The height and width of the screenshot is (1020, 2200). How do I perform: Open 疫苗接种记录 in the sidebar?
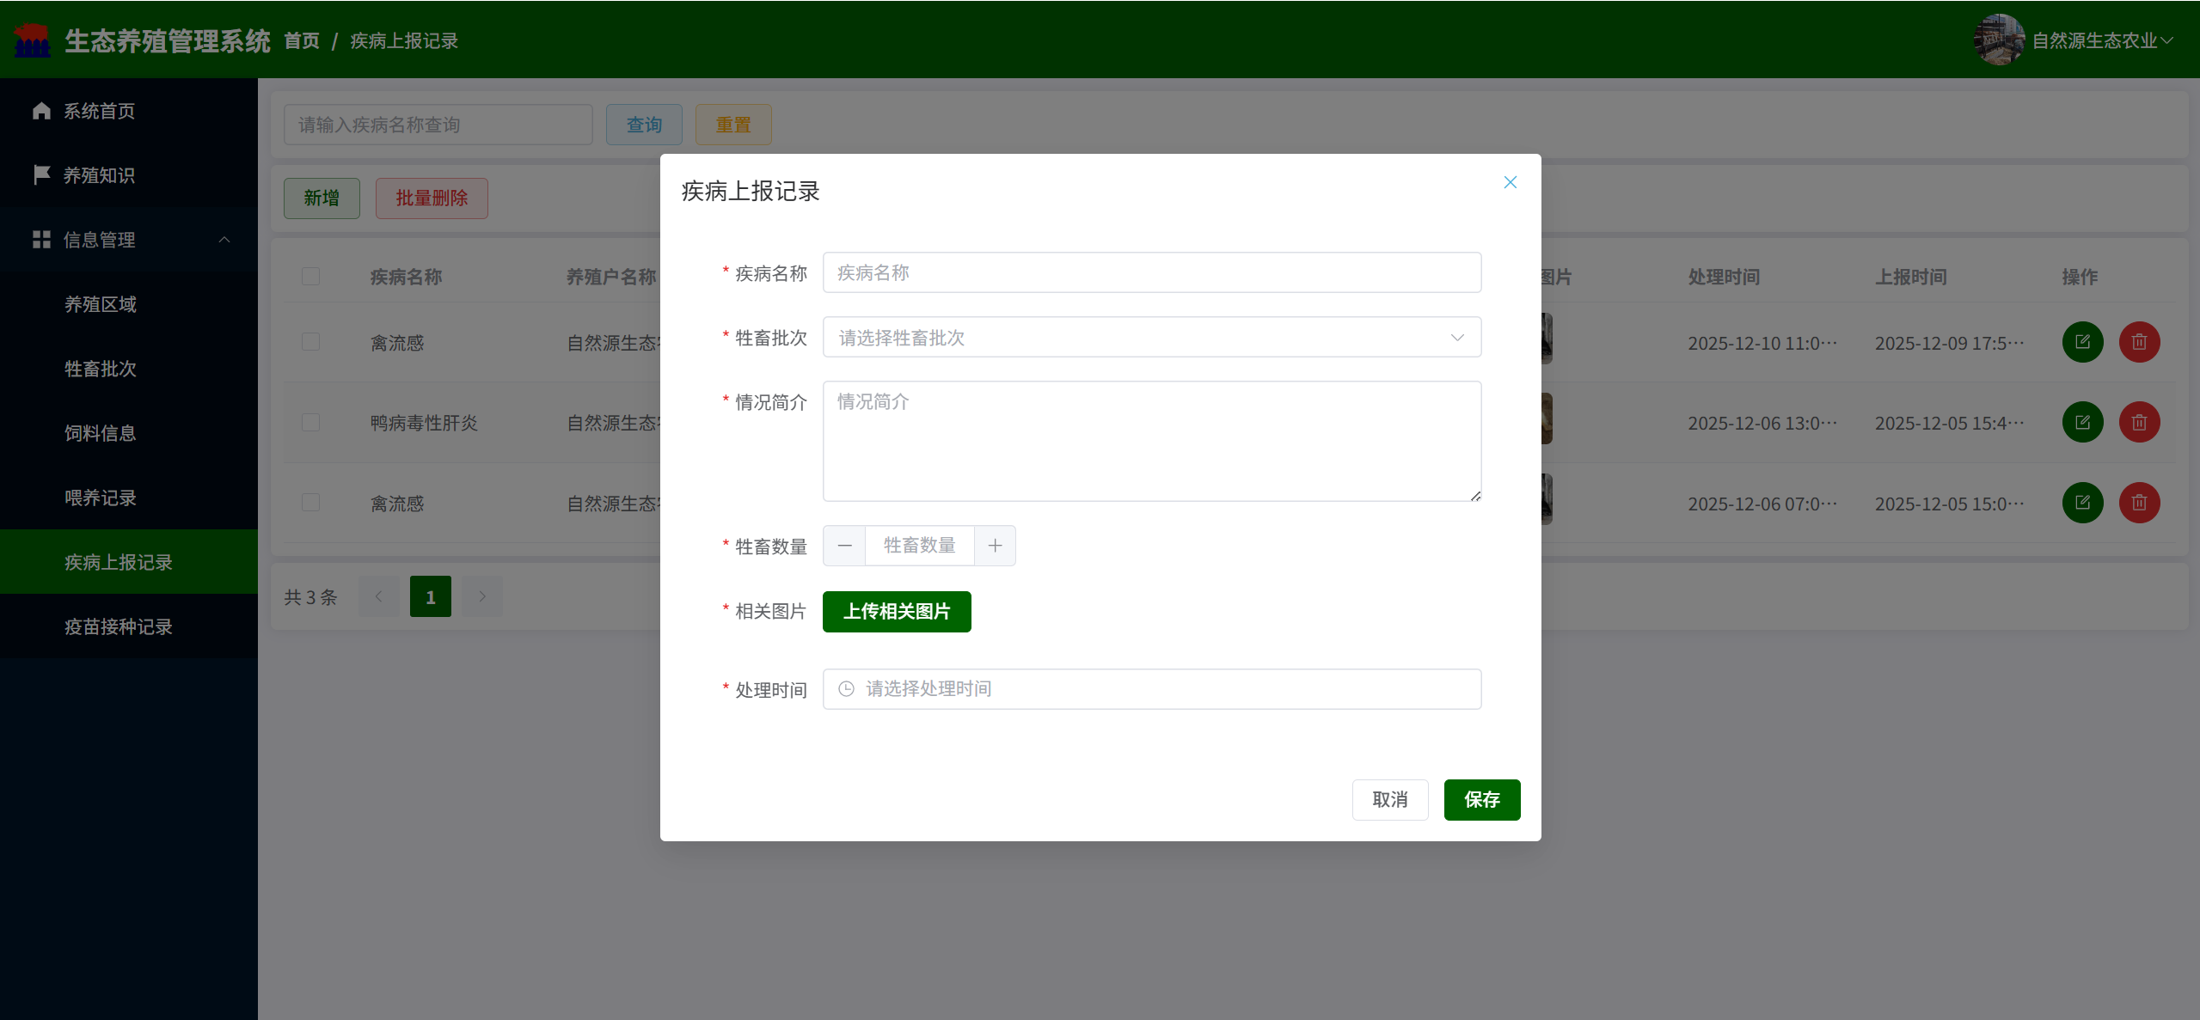click(x=119, y=626)
